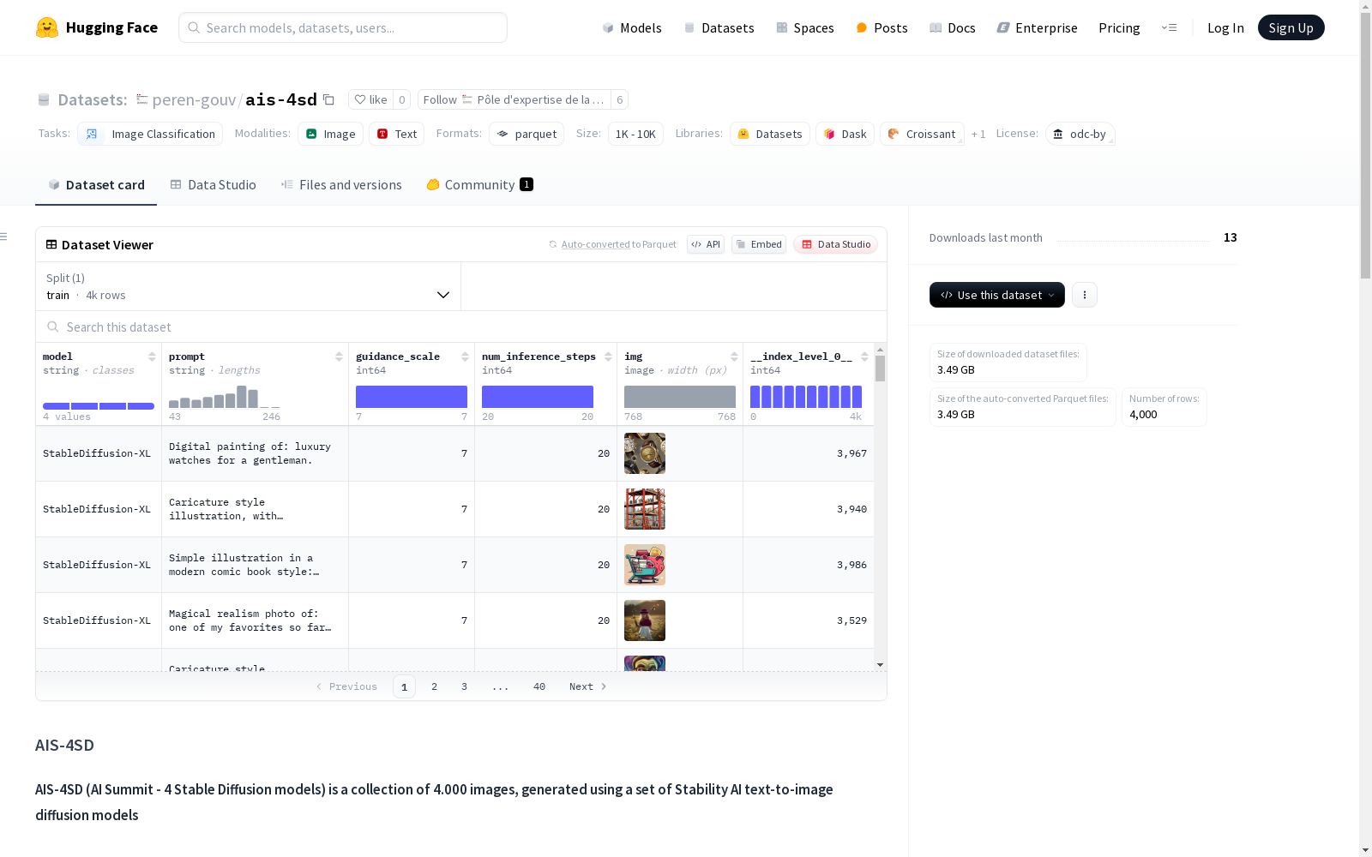Sort by the model column sort icon
The height and width of the screenshot is (857, 1372).
[152, 357]
